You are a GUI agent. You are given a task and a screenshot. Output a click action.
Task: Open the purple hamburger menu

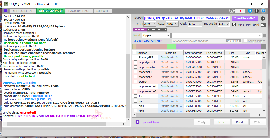coord(6,11)
